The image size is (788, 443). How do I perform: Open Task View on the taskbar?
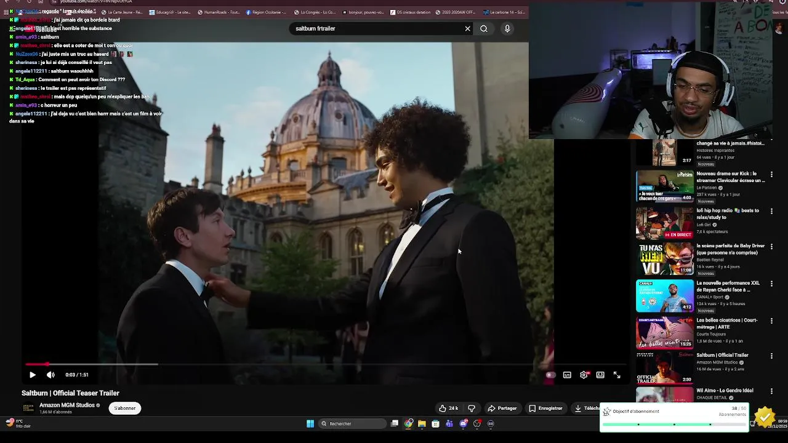tap(395, 423)
